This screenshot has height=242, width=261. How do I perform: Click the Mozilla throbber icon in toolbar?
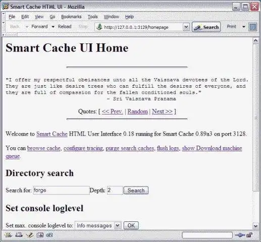pyautogui.click(x=253, y=27)
